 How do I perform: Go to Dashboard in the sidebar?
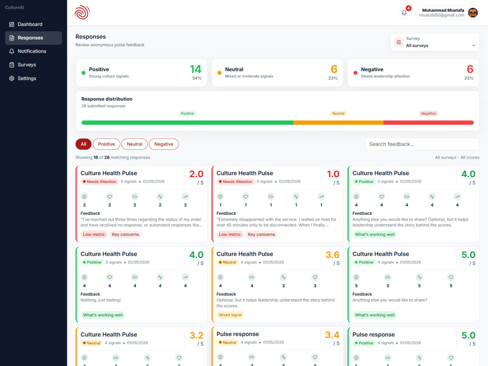click(33, 24)
